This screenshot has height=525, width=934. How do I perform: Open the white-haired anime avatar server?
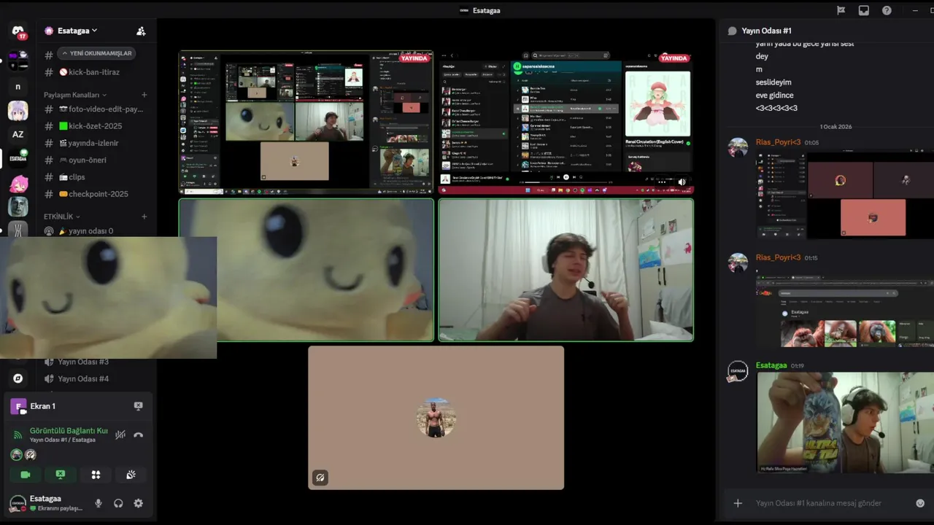pyautogui.click(x=18, y=111)
